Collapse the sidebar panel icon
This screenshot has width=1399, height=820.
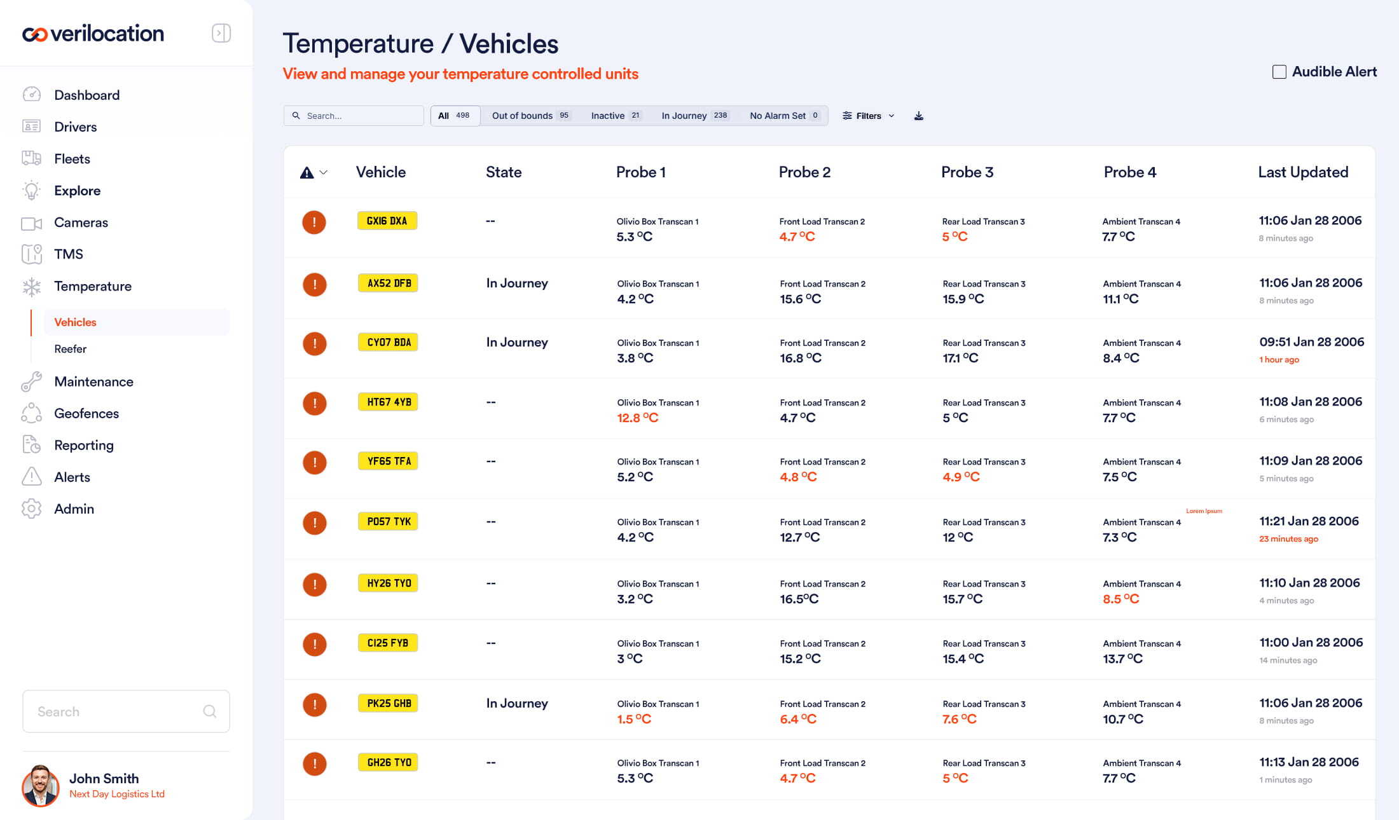coord(221,33)
